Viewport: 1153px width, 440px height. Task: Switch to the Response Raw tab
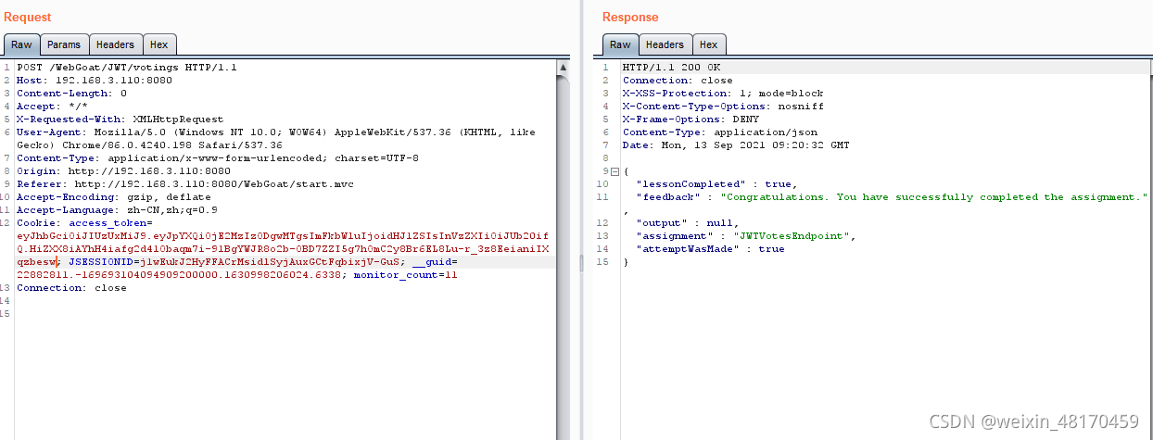click(620, 44)
